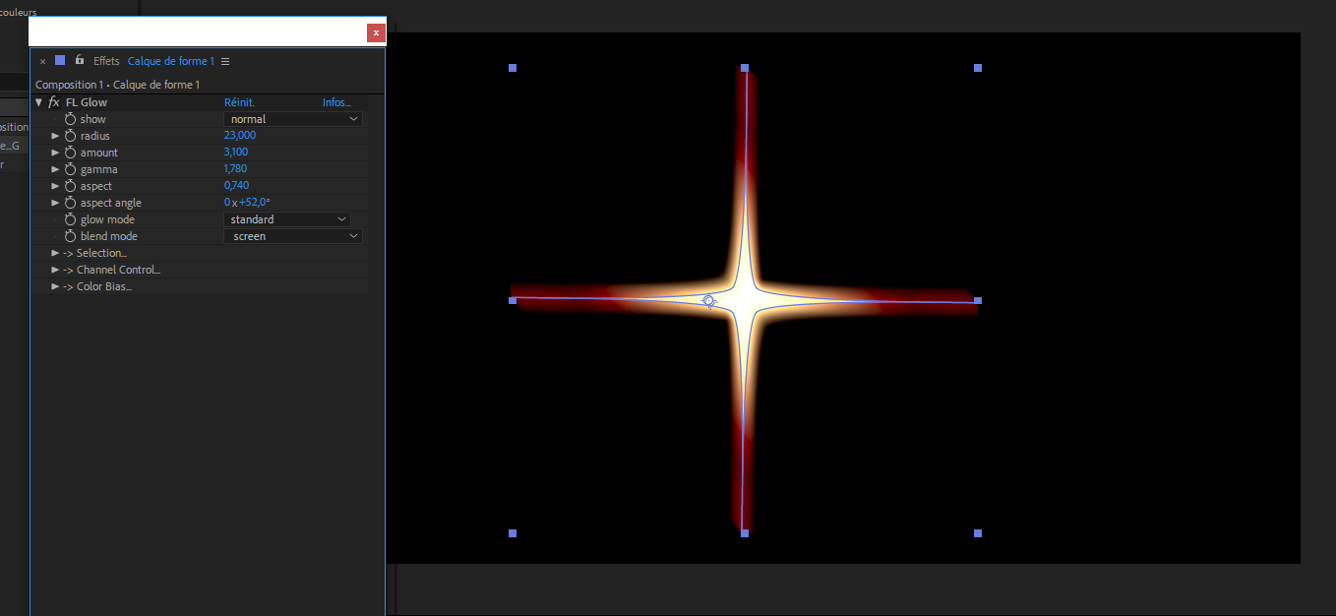The width and height of the screenshot is (1336, 616).
Task: Open the Effets panel hamburger menu
Action: point(225,61)
